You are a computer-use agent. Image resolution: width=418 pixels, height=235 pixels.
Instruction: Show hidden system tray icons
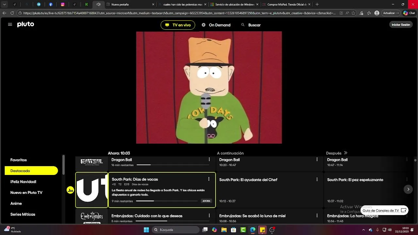click(x=363, y=230)
